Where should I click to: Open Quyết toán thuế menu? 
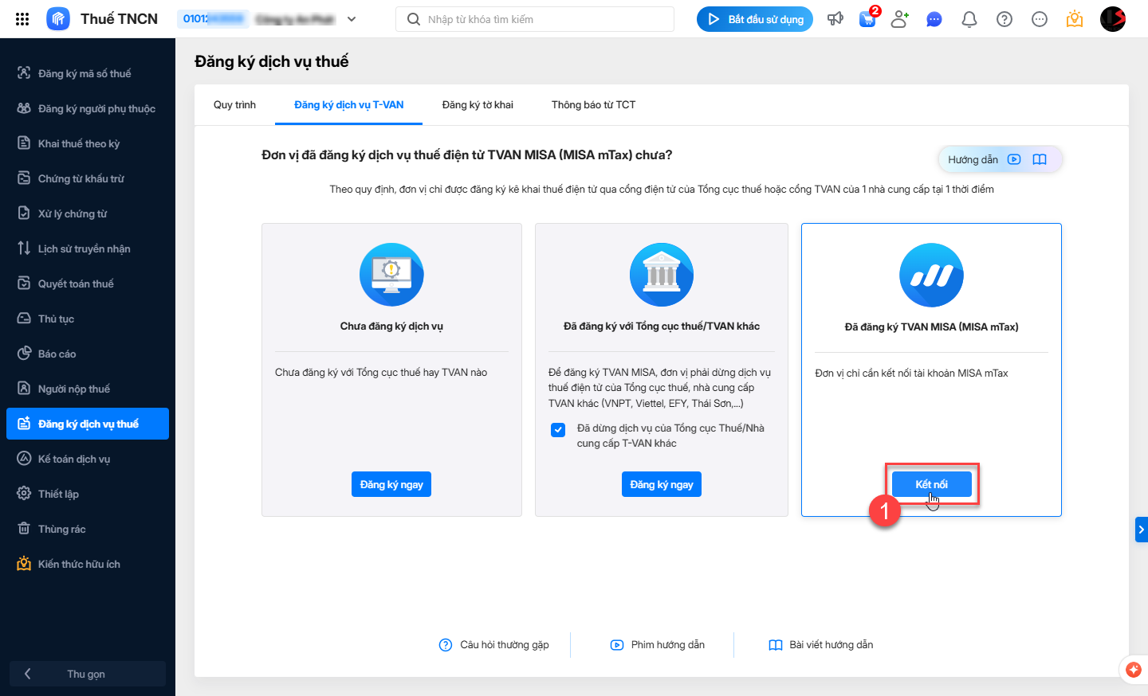point(88,283)
